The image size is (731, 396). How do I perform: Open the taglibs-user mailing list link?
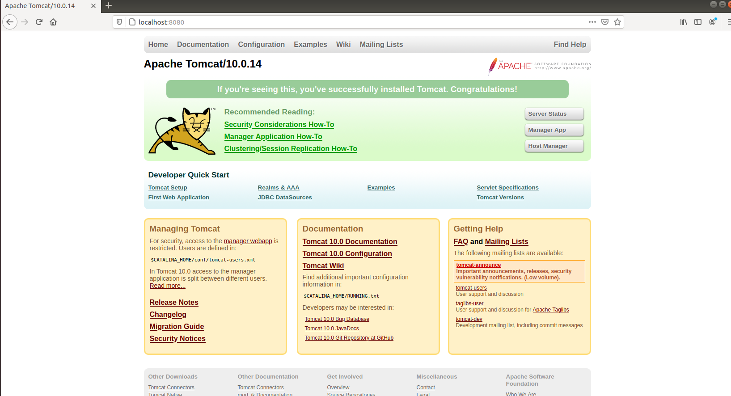[x=469, y=303]
